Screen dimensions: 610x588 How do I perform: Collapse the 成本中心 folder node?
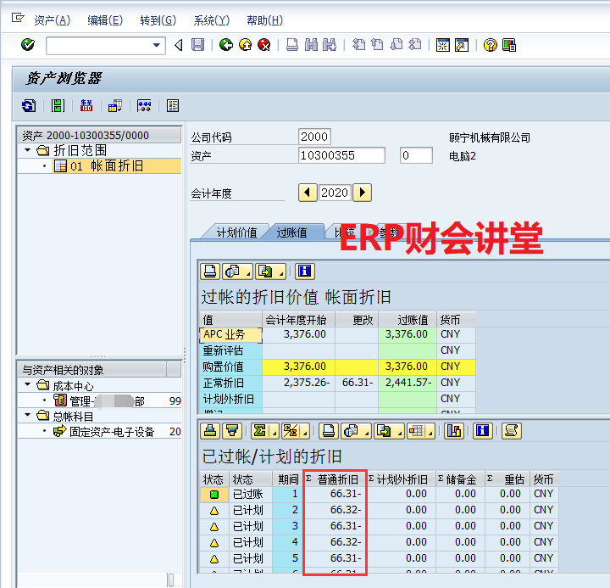click(29, 385)
